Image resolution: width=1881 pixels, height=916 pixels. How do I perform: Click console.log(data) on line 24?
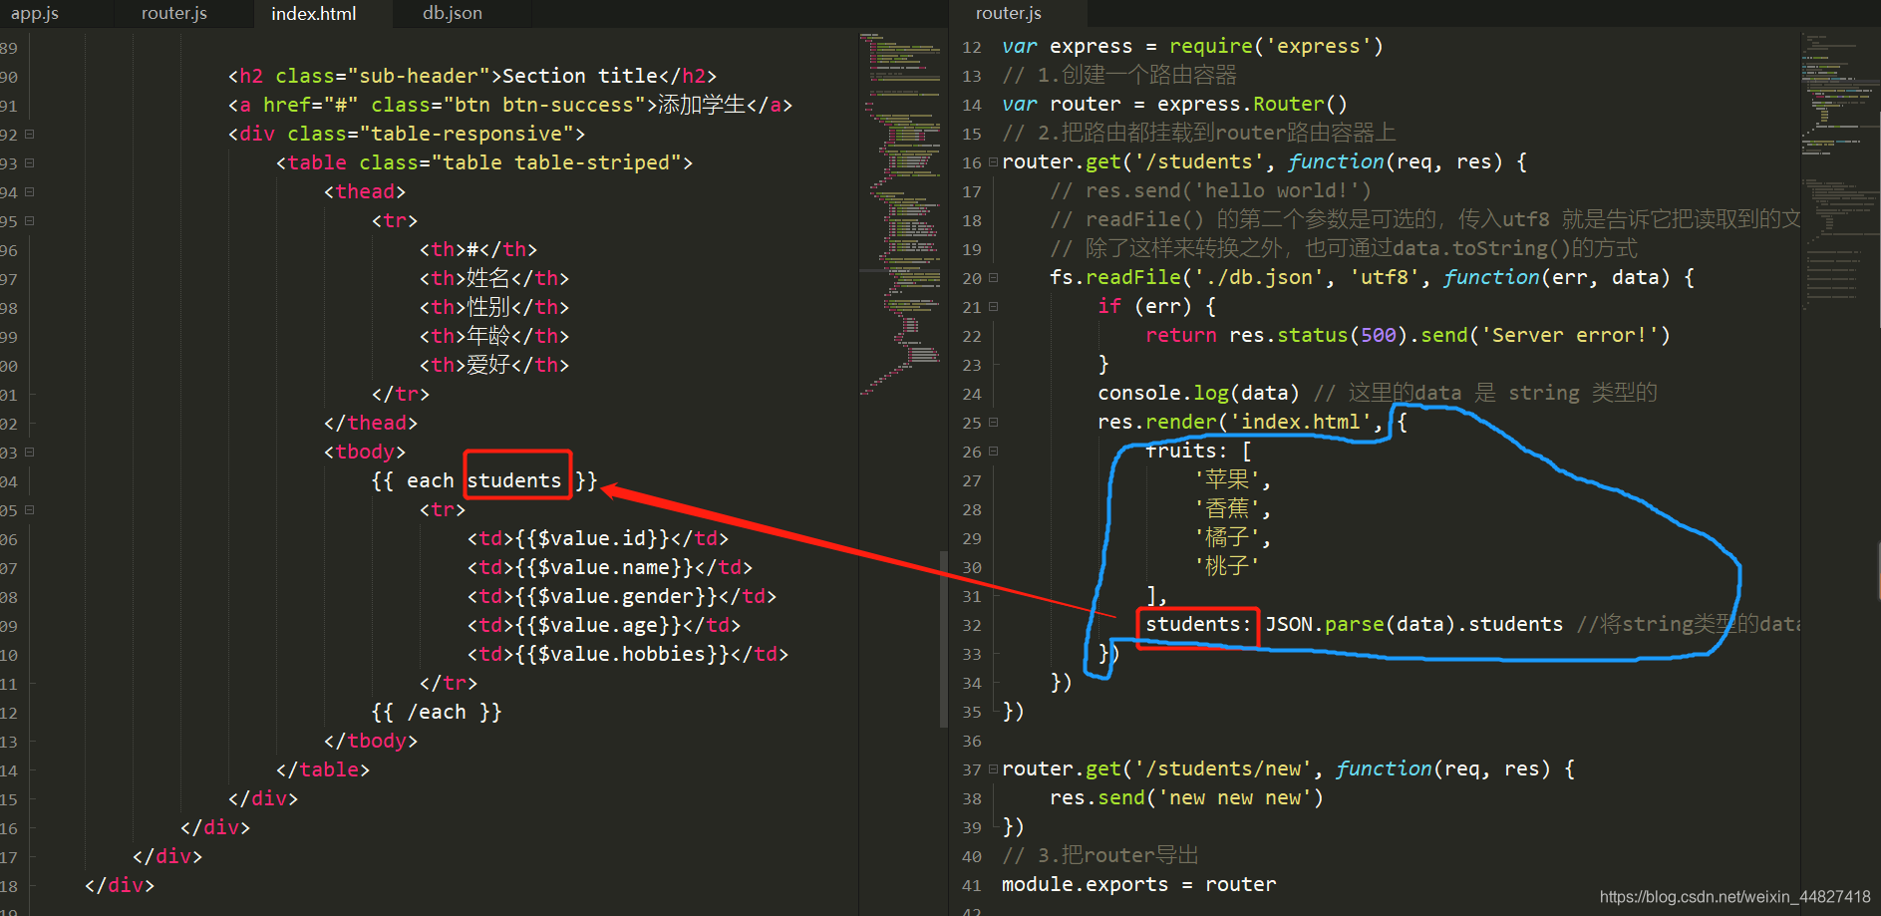(1198, 393)
